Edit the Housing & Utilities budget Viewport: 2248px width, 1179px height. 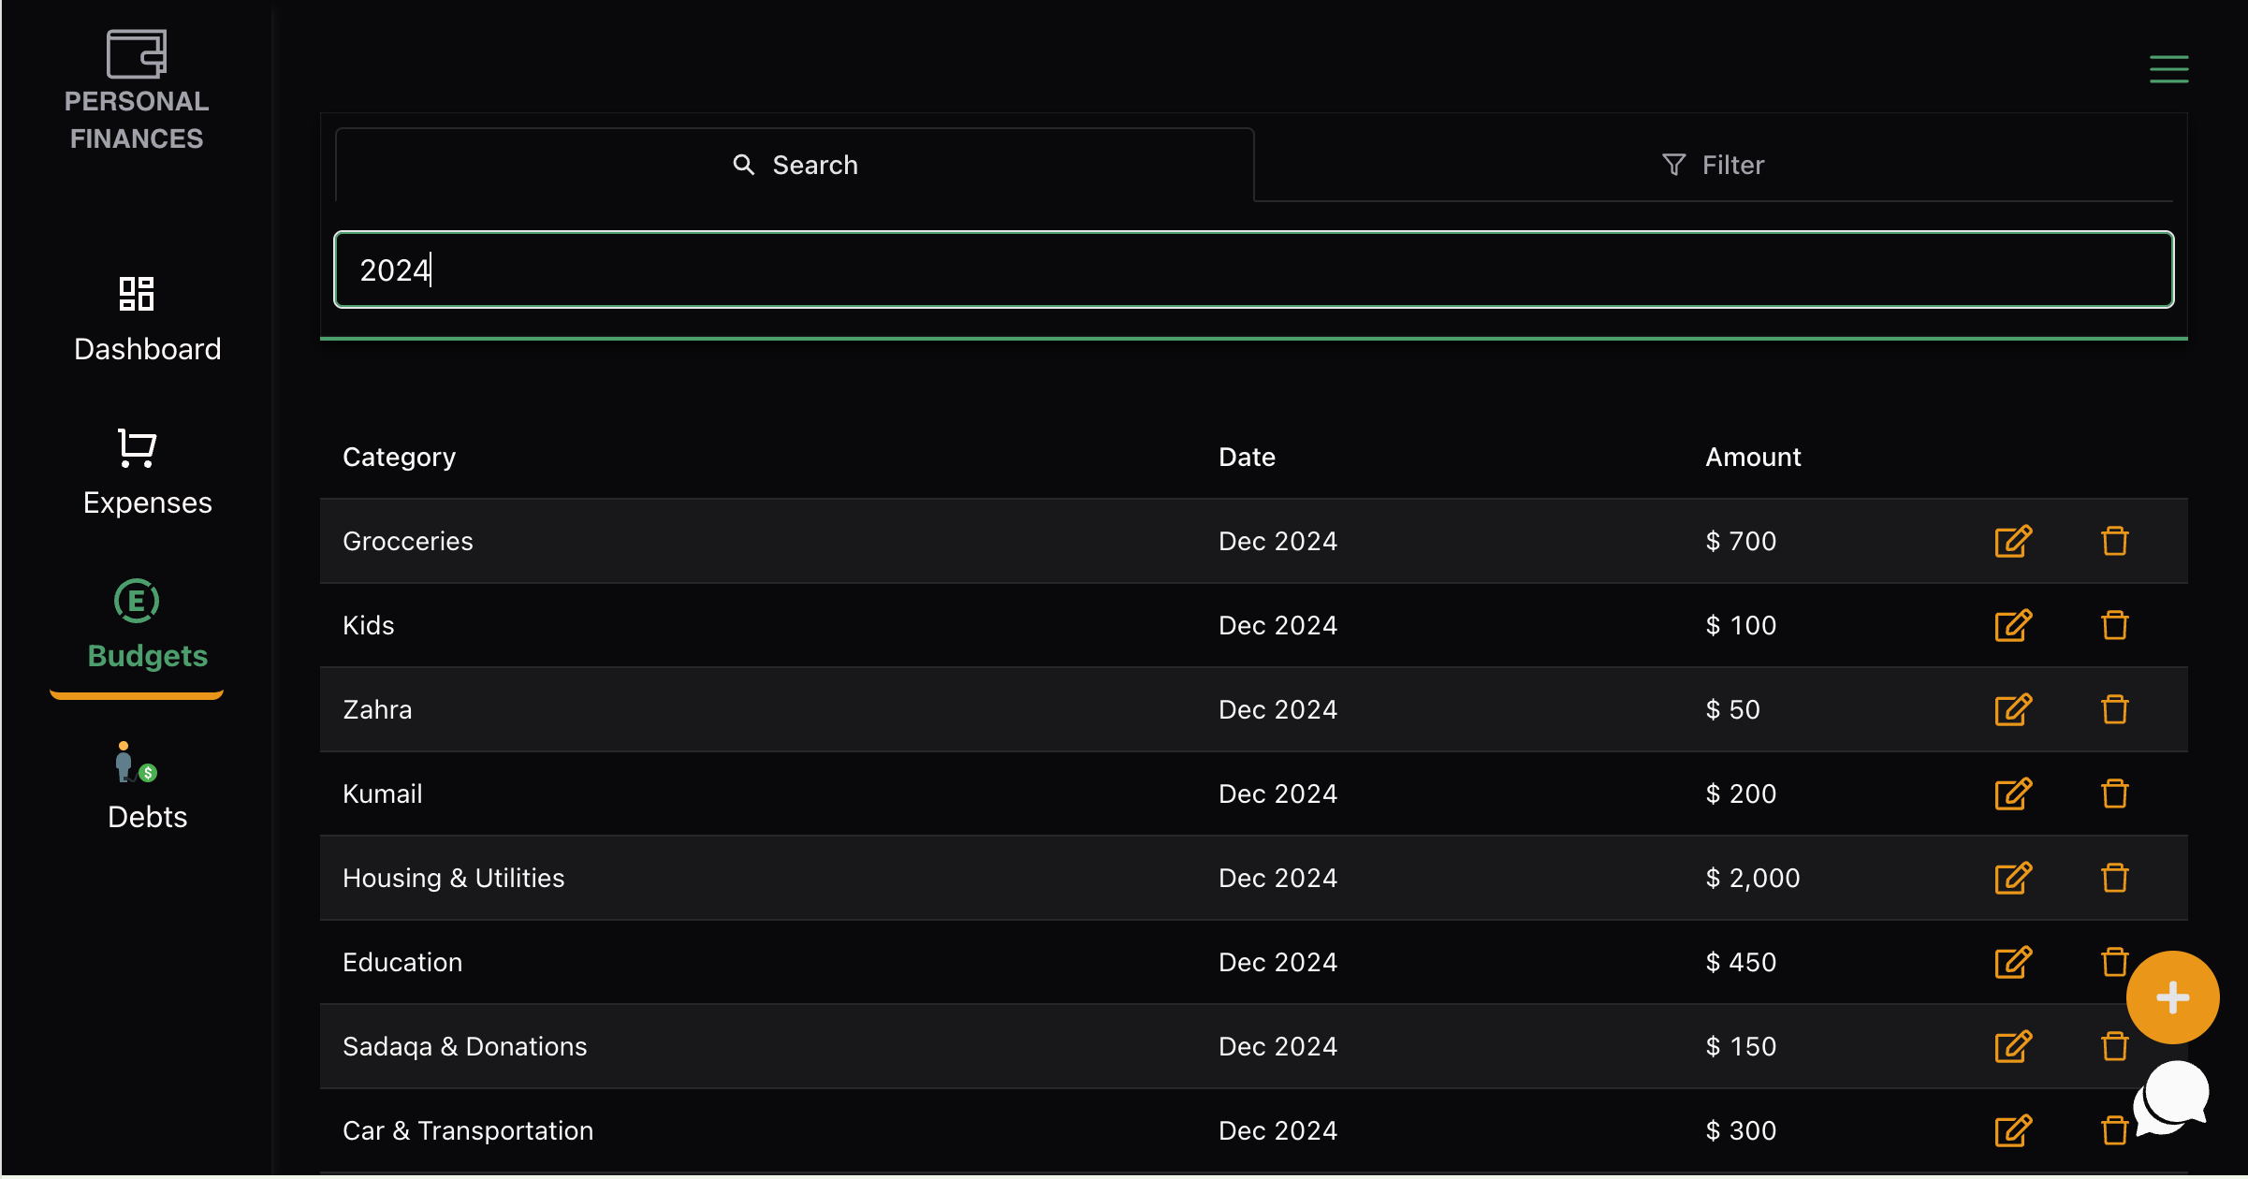point(2012,878)
